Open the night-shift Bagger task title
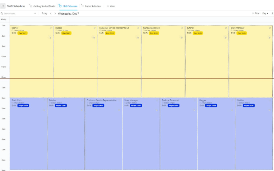This screenshot has width=274, height=171. coord(203,100)
